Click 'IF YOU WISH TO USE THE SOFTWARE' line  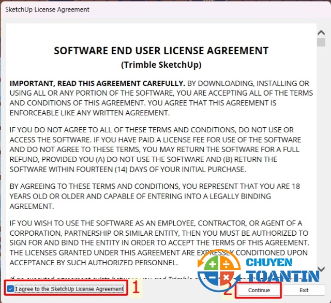click(156, 223)
